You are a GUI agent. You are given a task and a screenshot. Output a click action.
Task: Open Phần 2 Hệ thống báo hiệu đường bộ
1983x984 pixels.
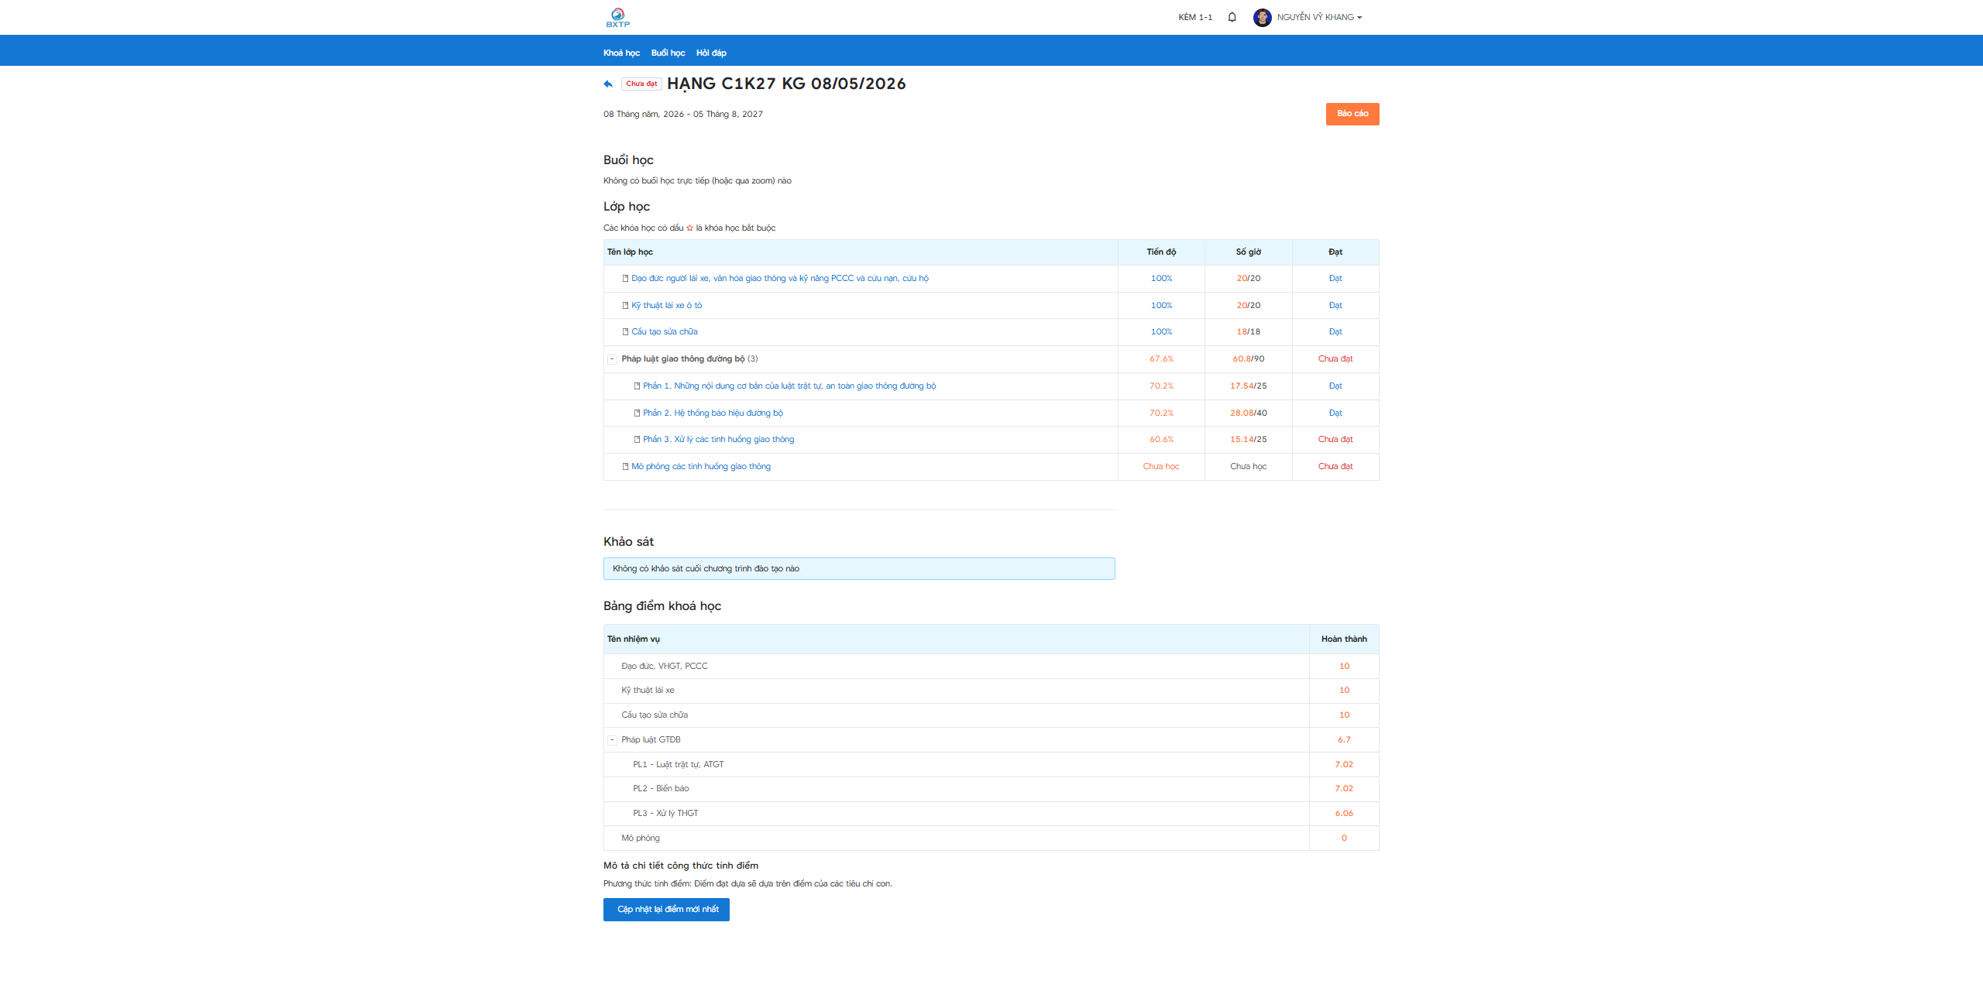click(713, 413)
